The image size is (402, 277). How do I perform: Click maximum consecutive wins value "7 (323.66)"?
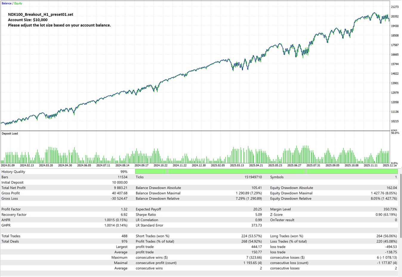[x=254, y=257]
